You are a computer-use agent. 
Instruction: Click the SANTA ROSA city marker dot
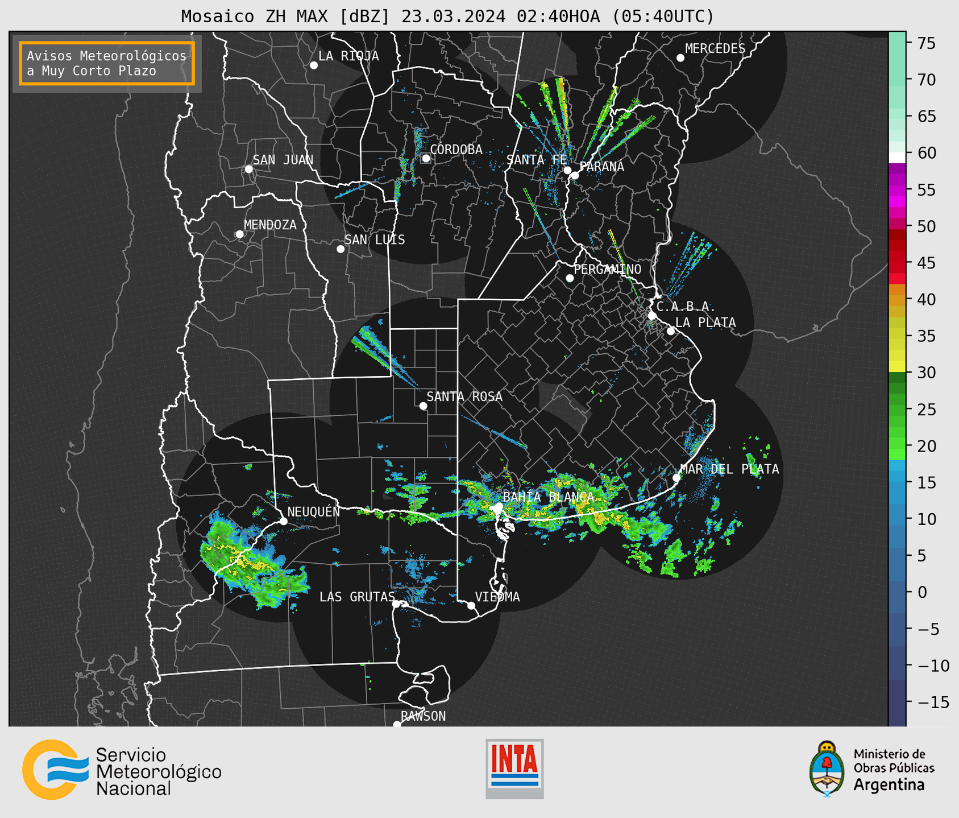click(423, 406)
